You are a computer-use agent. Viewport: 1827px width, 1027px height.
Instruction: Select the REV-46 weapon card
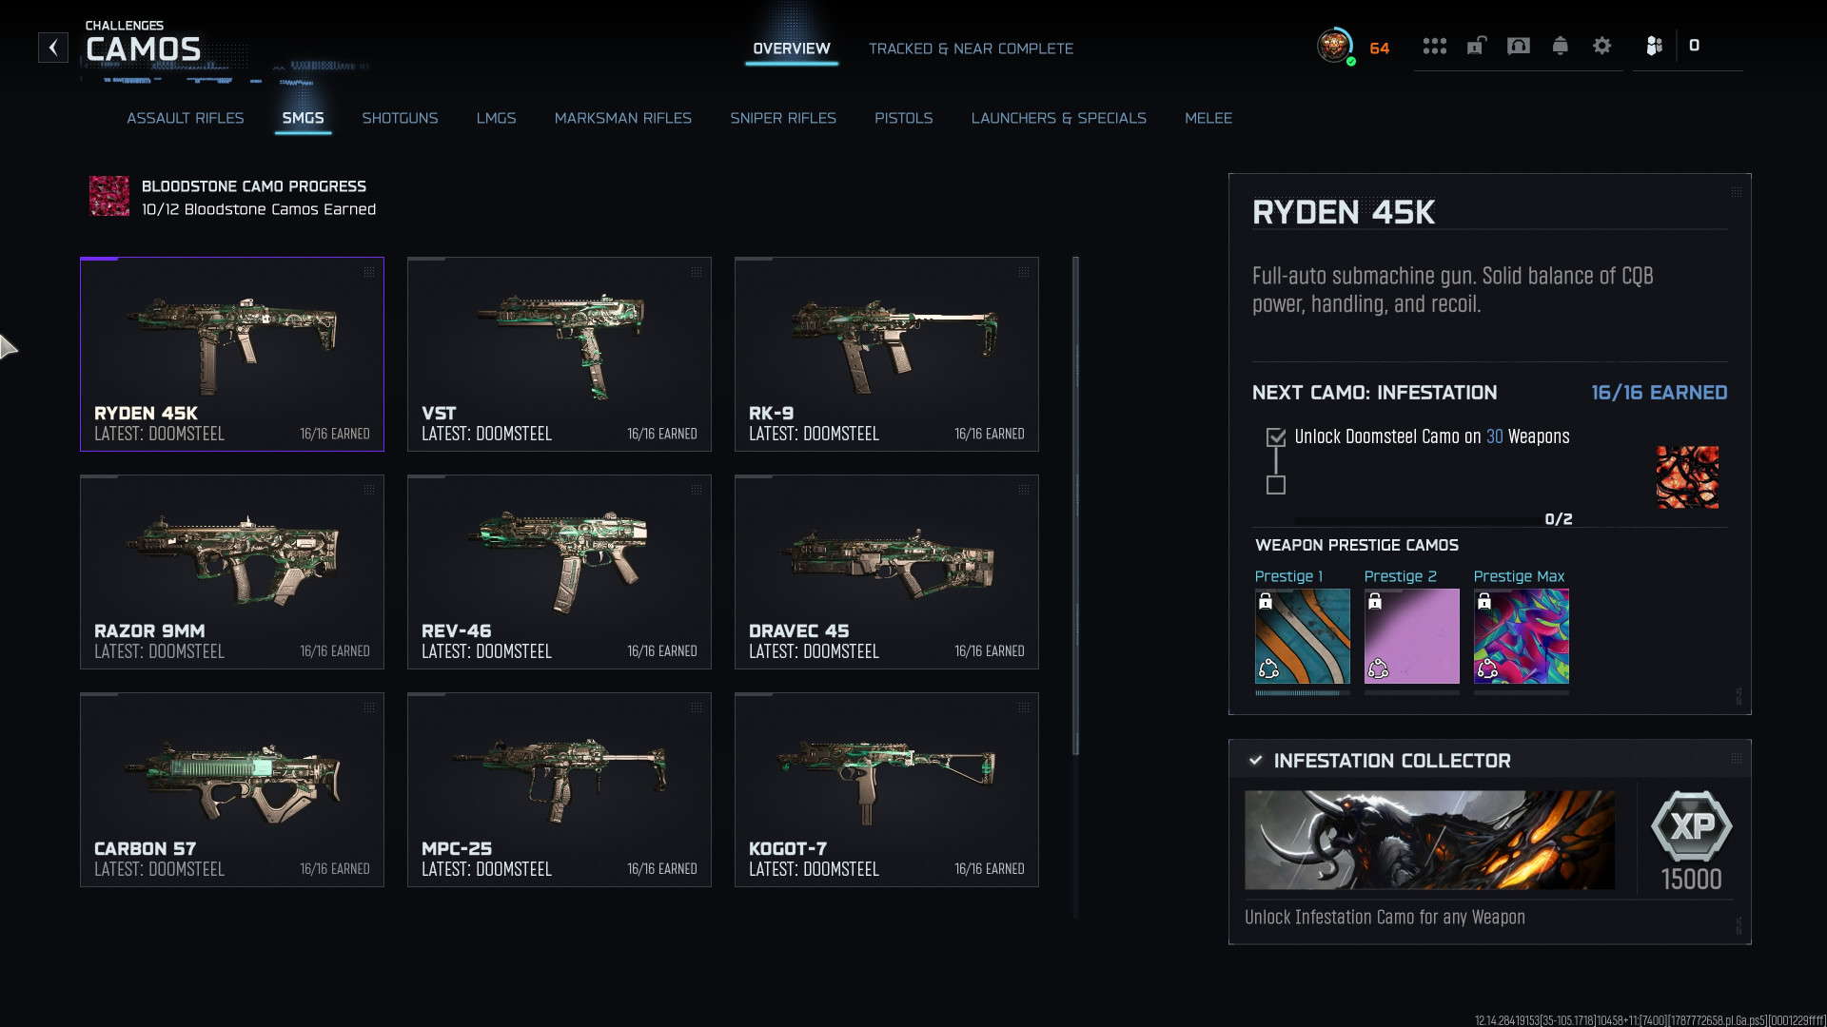560,572
